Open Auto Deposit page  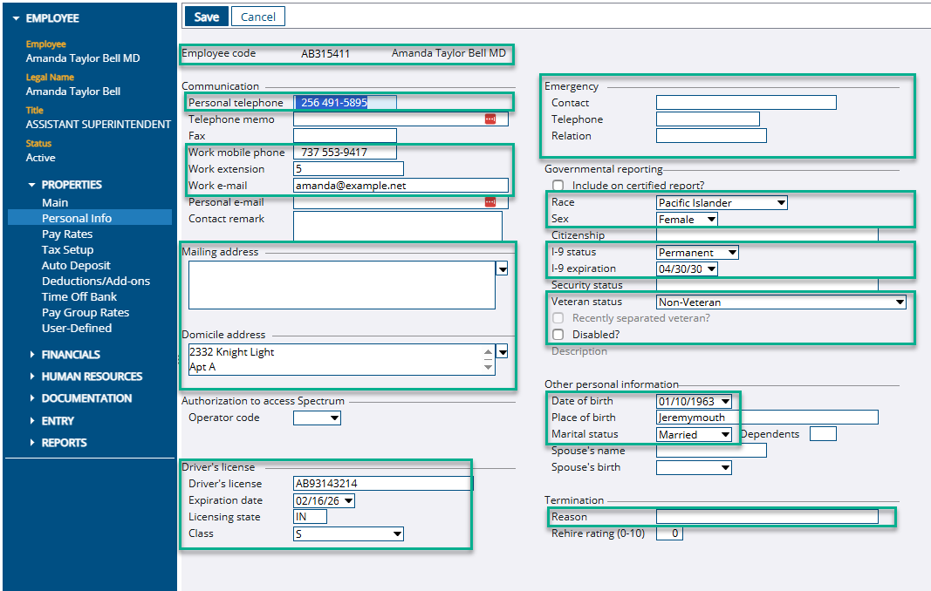pyautogui.click(x=76, y=265)
